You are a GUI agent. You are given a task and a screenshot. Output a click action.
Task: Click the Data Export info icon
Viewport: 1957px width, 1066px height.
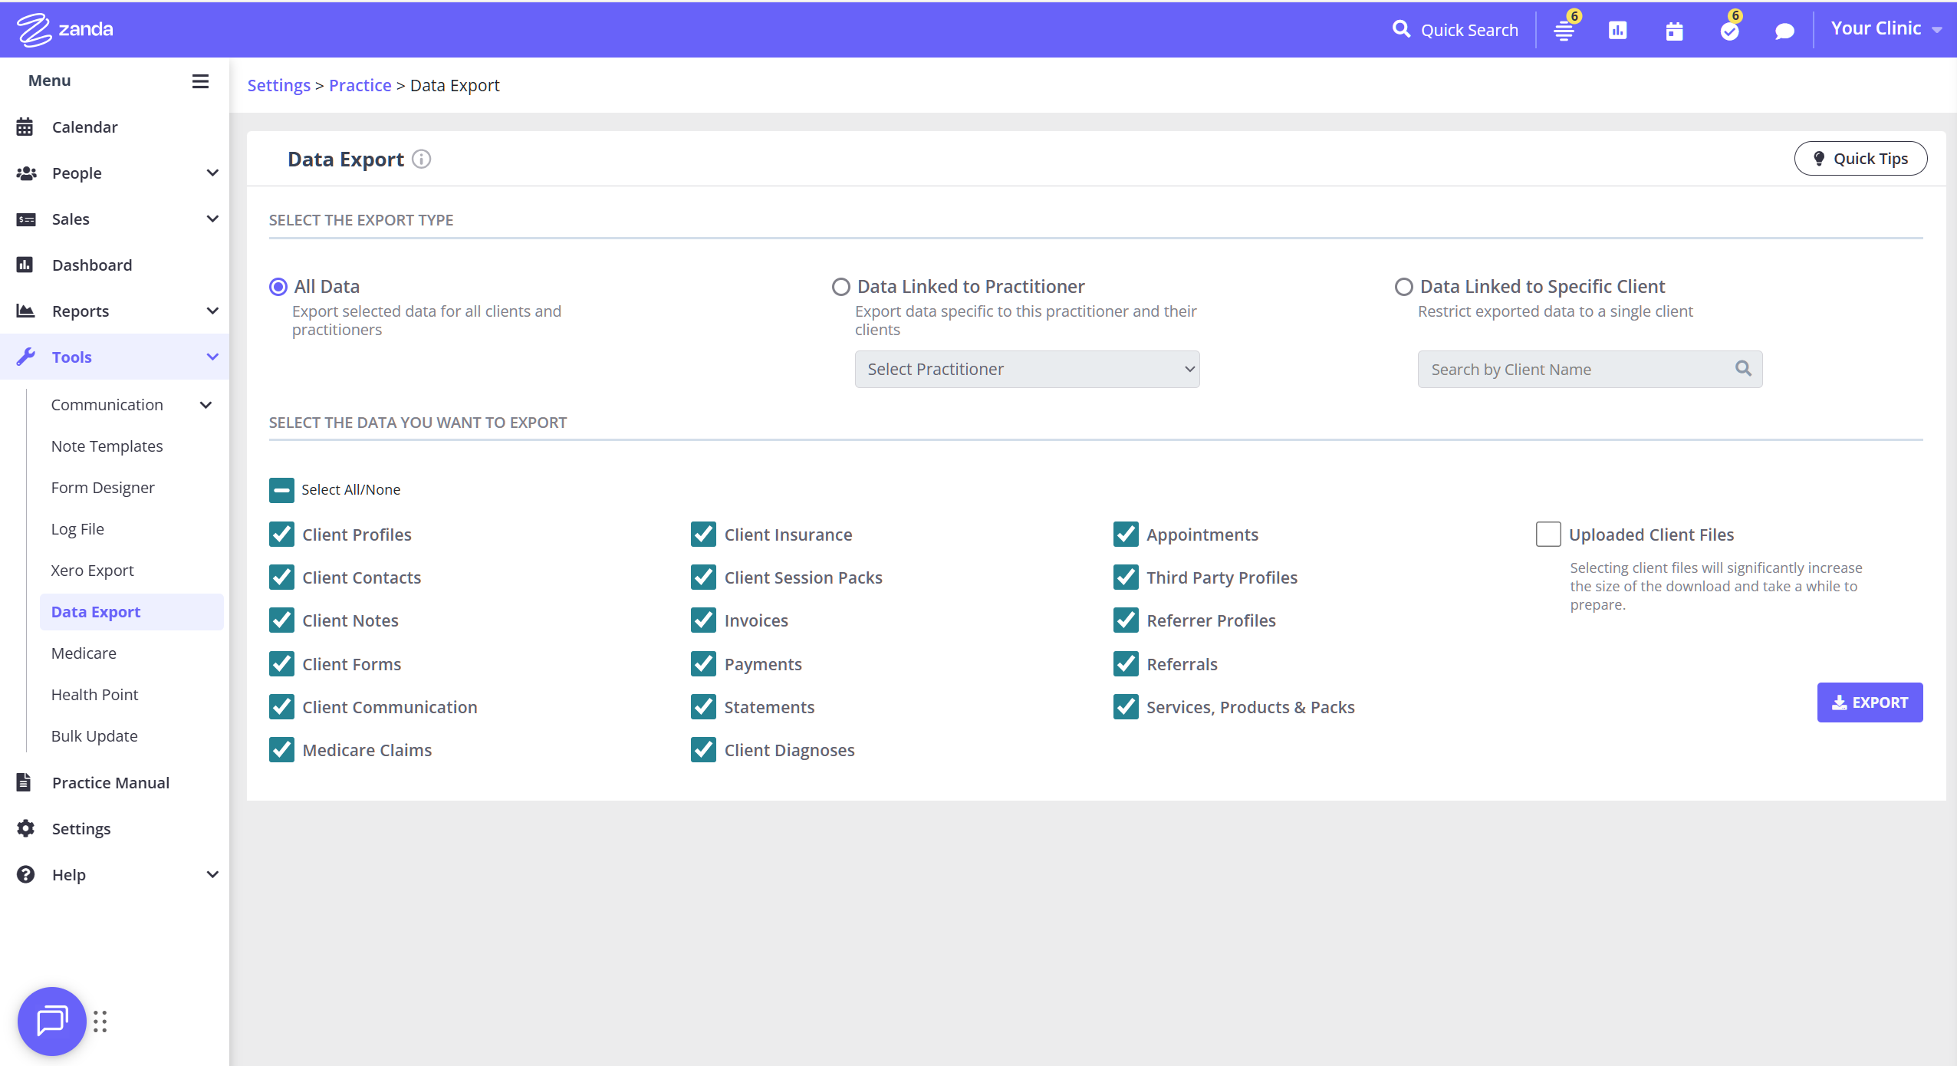[422, 159]
